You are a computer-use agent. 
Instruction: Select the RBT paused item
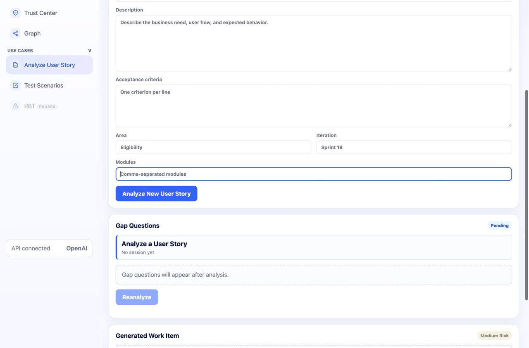click(x=49, y=106)
